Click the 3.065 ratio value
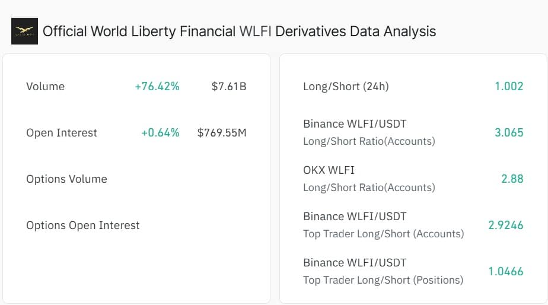The height and width of the screenshot is (305, 548). (509, 133)
